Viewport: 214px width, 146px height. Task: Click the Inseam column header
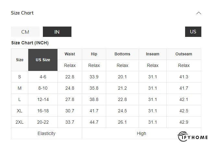tap(153, 54)
